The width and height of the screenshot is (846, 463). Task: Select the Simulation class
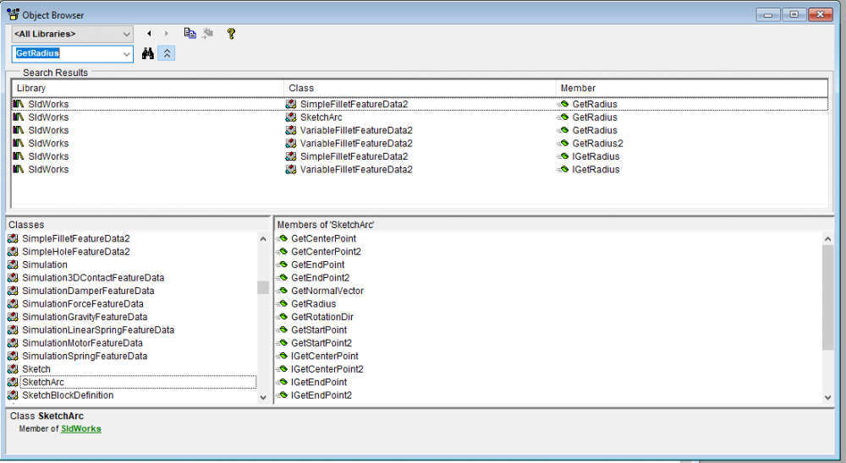(x=45, y=264)
